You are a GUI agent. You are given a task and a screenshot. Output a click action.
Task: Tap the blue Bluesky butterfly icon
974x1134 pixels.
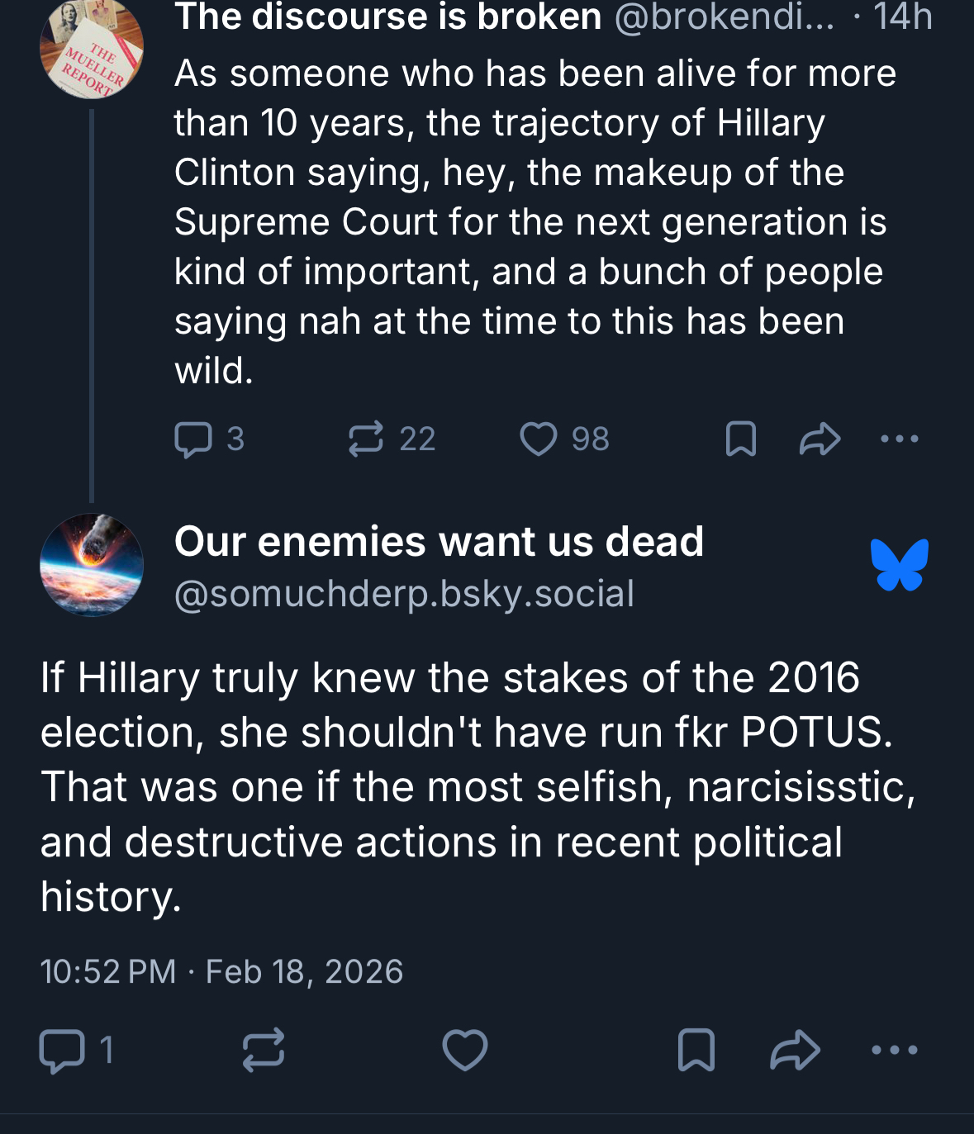pos(899,565)
